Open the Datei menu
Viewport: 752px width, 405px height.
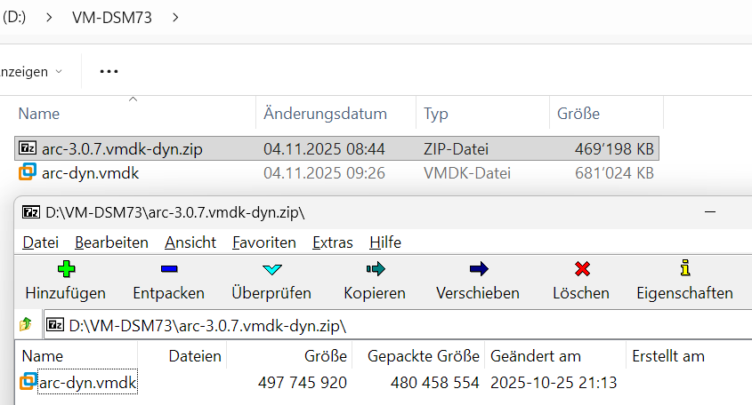pyautogui.click(x=41, y=242)
